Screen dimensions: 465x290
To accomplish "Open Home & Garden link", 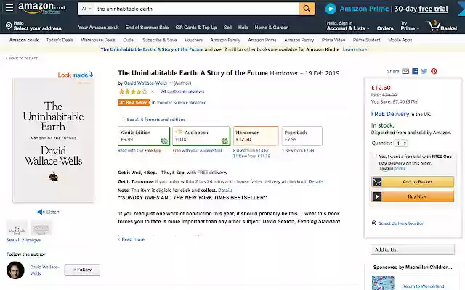I will pyautogui.click(x=271, y=28).
